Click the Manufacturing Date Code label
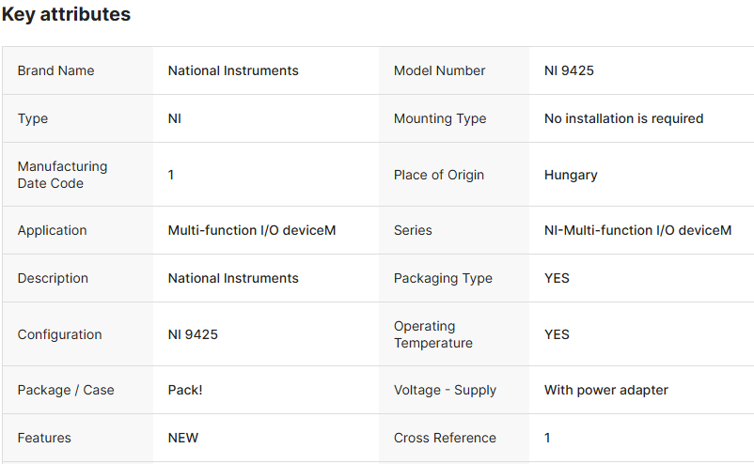This screenshot has height=464, width=754. point(62,175)
